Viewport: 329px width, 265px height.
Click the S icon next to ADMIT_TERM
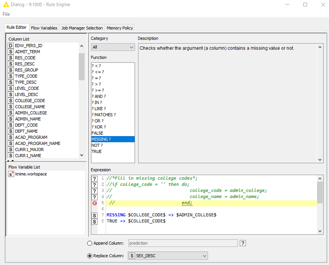pyautogui.click(x=10, y=52)
